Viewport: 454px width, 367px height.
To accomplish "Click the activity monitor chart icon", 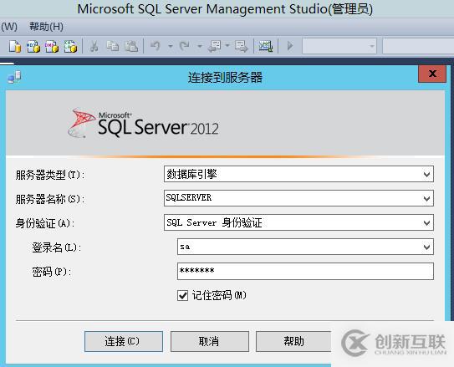I will click(x=266, y=46).
